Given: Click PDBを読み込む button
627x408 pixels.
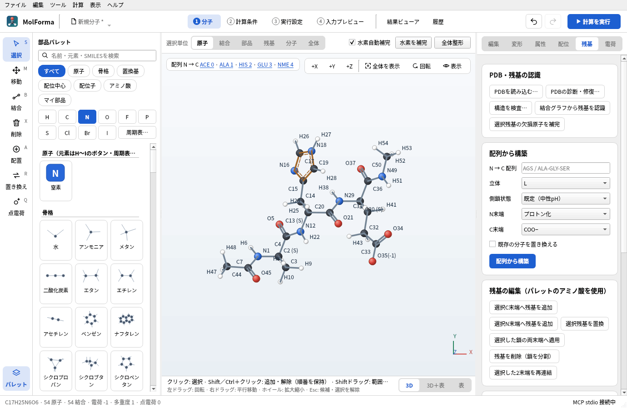Looking at the screenshot, I should 516,92.
